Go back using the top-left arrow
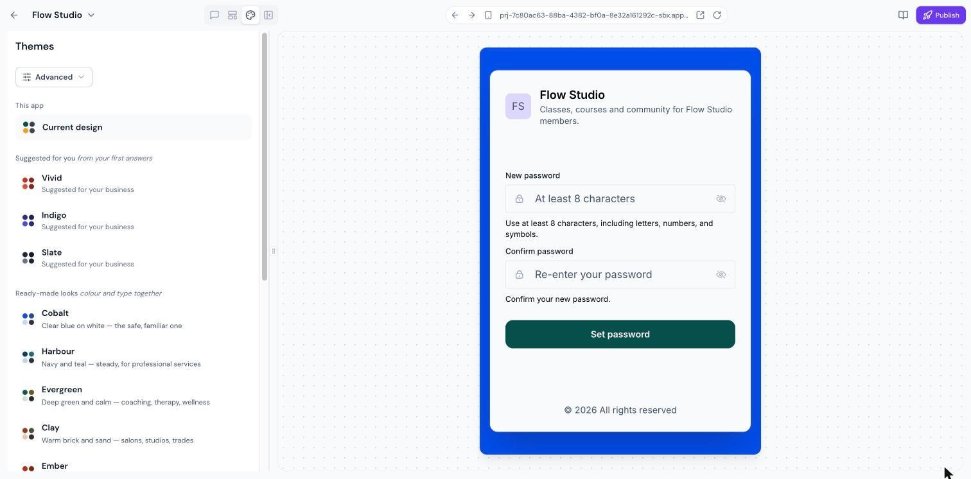The image size is (971, 479). pos(14,15)
